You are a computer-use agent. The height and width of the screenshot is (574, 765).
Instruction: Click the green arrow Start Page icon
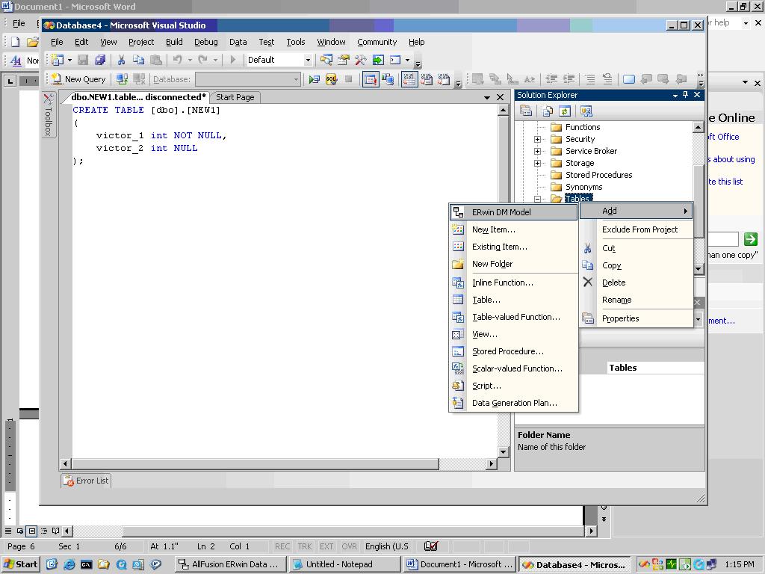point(378,60)
